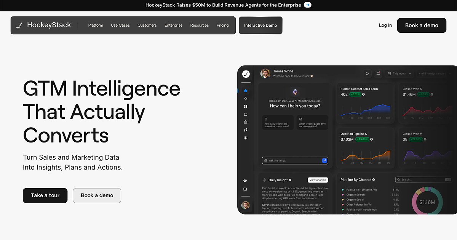Open the Customers menu
The width and height of the screenshot is (457, 240).
(147, 26)
